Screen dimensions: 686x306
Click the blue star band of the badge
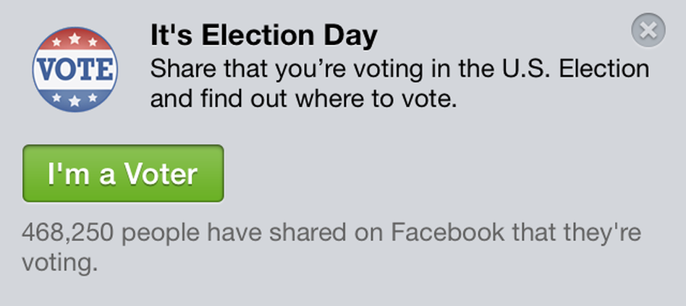(x=75, y=99)
